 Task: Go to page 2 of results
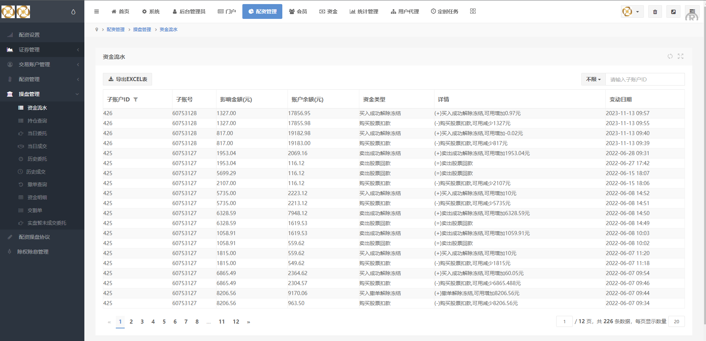(131, 322)
